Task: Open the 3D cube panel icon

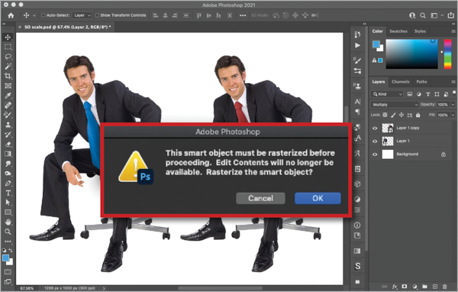Action: [x=357, y=184]
